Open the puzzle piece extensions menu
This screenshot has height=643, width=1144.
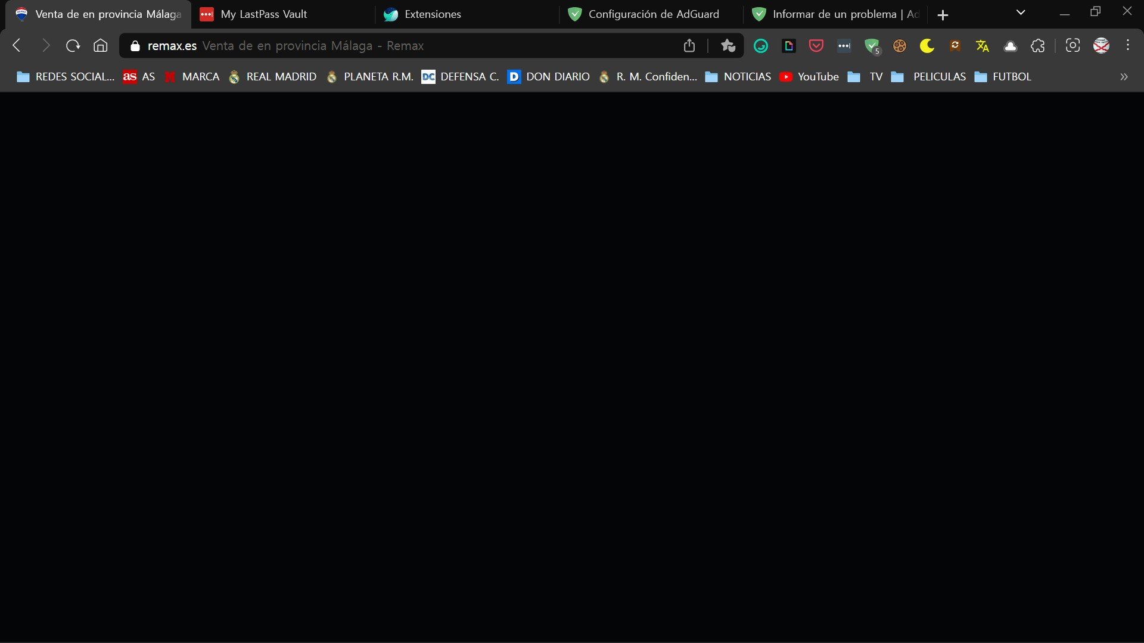1038,46
